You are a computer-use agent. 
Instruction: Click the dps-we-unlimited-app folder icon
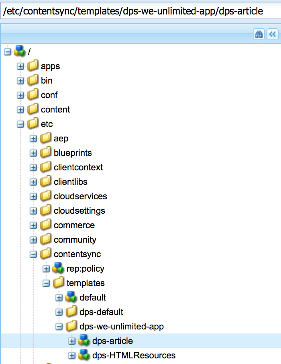pos(71,326)
